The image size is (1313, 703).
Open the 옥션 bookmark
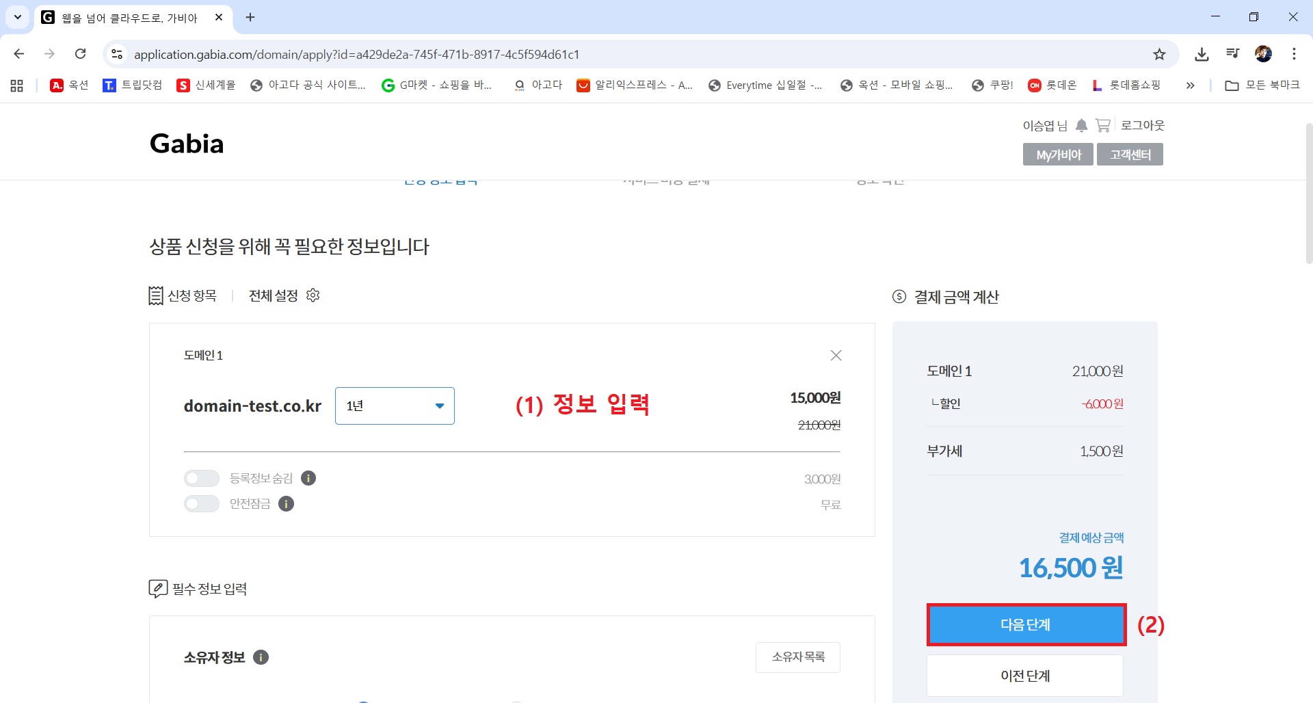(70, 85)
